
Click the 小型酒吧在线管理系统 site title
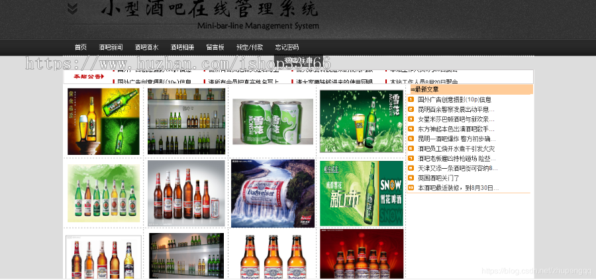pyautogui.click(x=209, y=9)
